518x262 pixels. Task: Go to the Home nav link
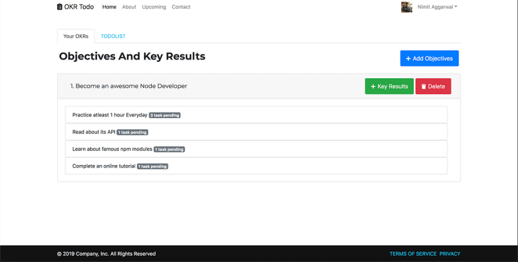109,7
